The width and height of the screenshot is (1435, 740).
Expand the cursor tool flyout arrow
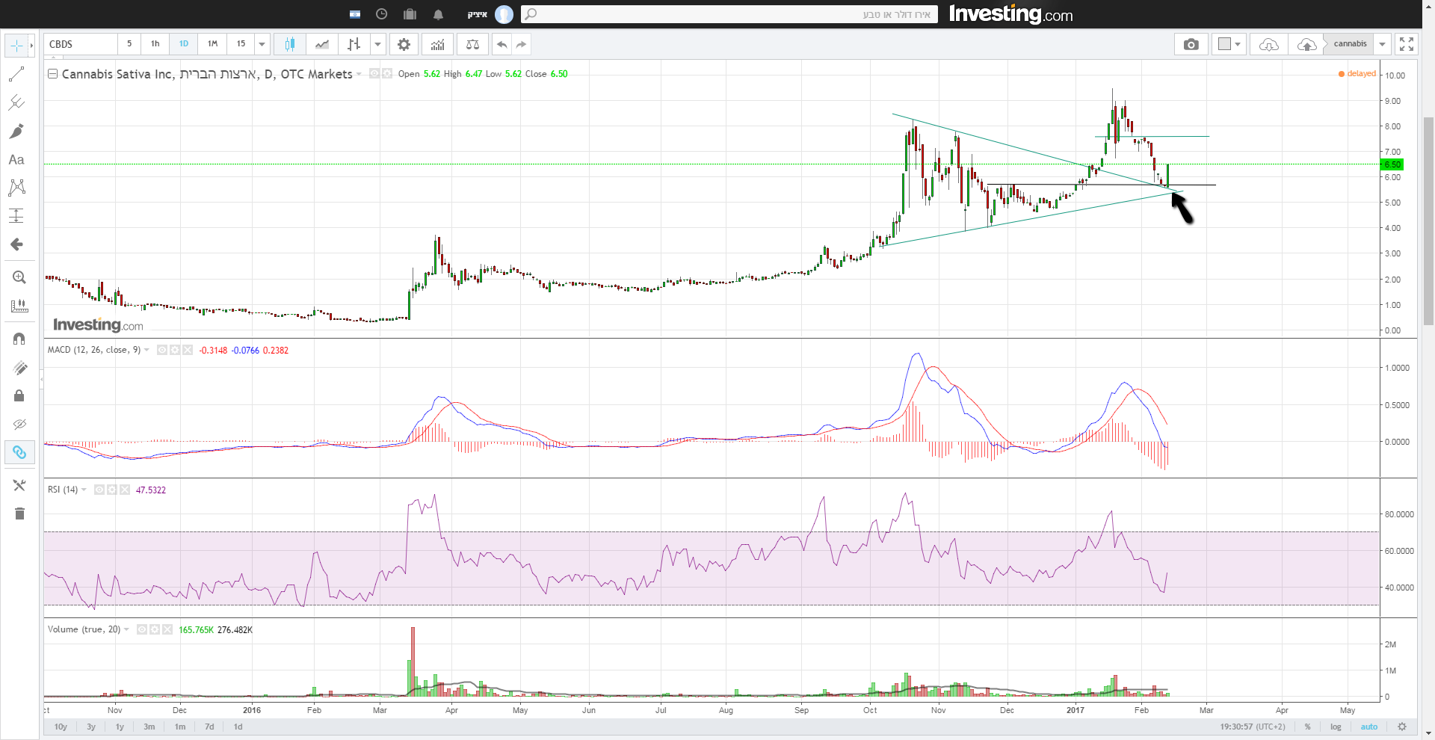click(x=31, y=46)
